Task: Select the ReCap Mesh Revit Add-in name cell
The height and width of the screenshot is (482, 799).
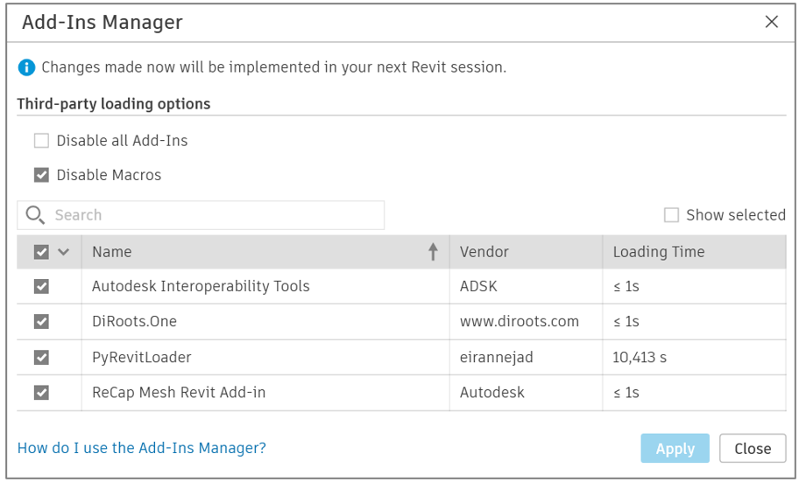Action: click(x=265, y=393)
